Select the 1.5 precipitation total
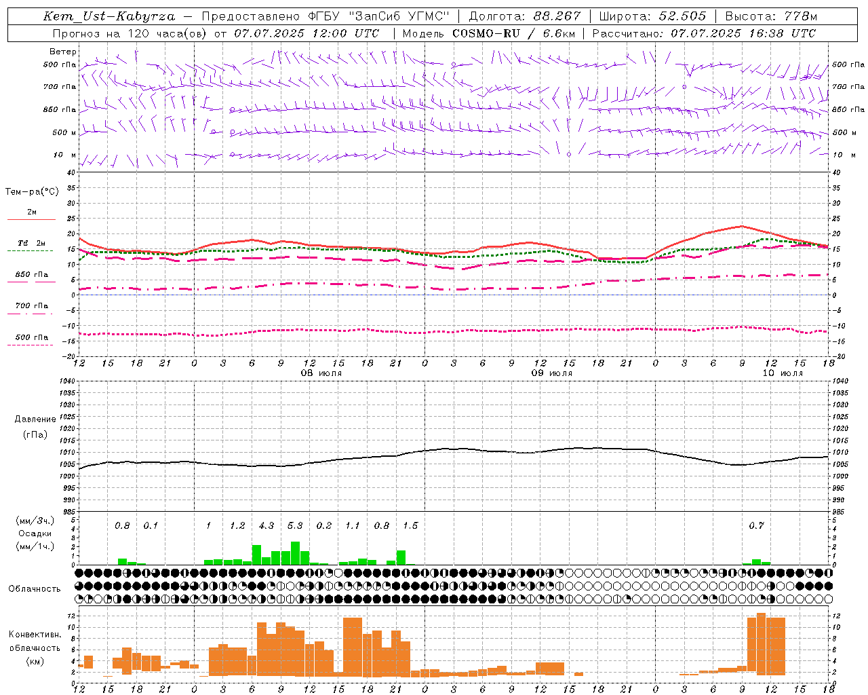This screenshot has height=695, width=868. pos(410,526)
